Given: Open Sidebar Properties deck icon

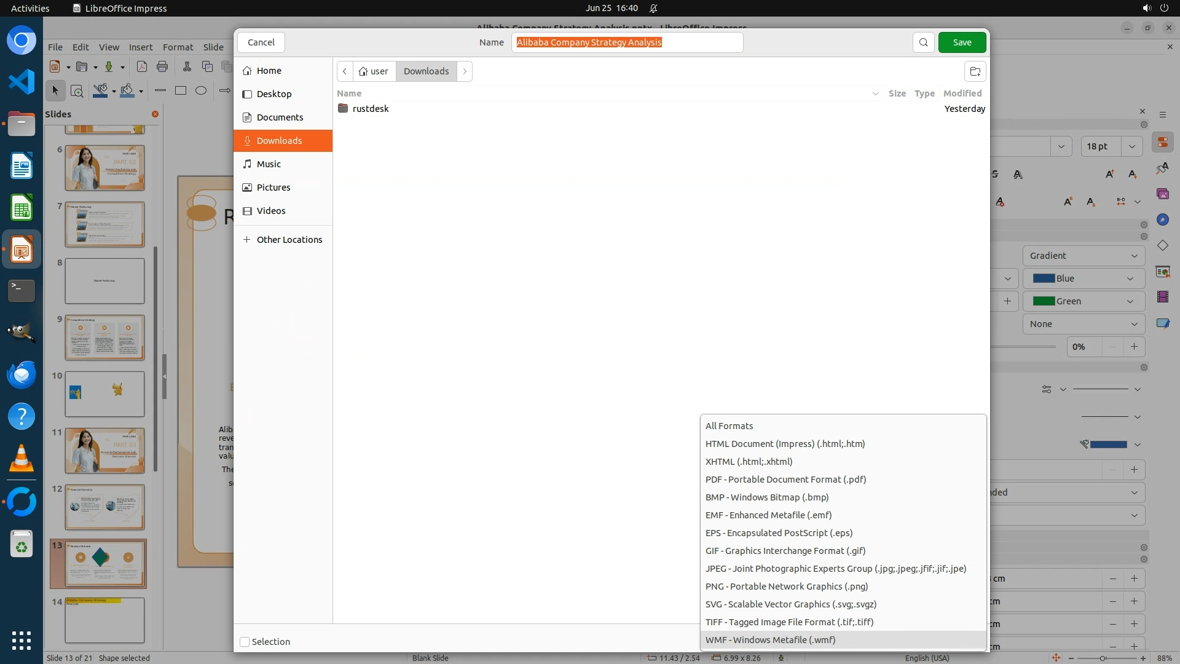Looking at the screenshot, I should 1162,143.
